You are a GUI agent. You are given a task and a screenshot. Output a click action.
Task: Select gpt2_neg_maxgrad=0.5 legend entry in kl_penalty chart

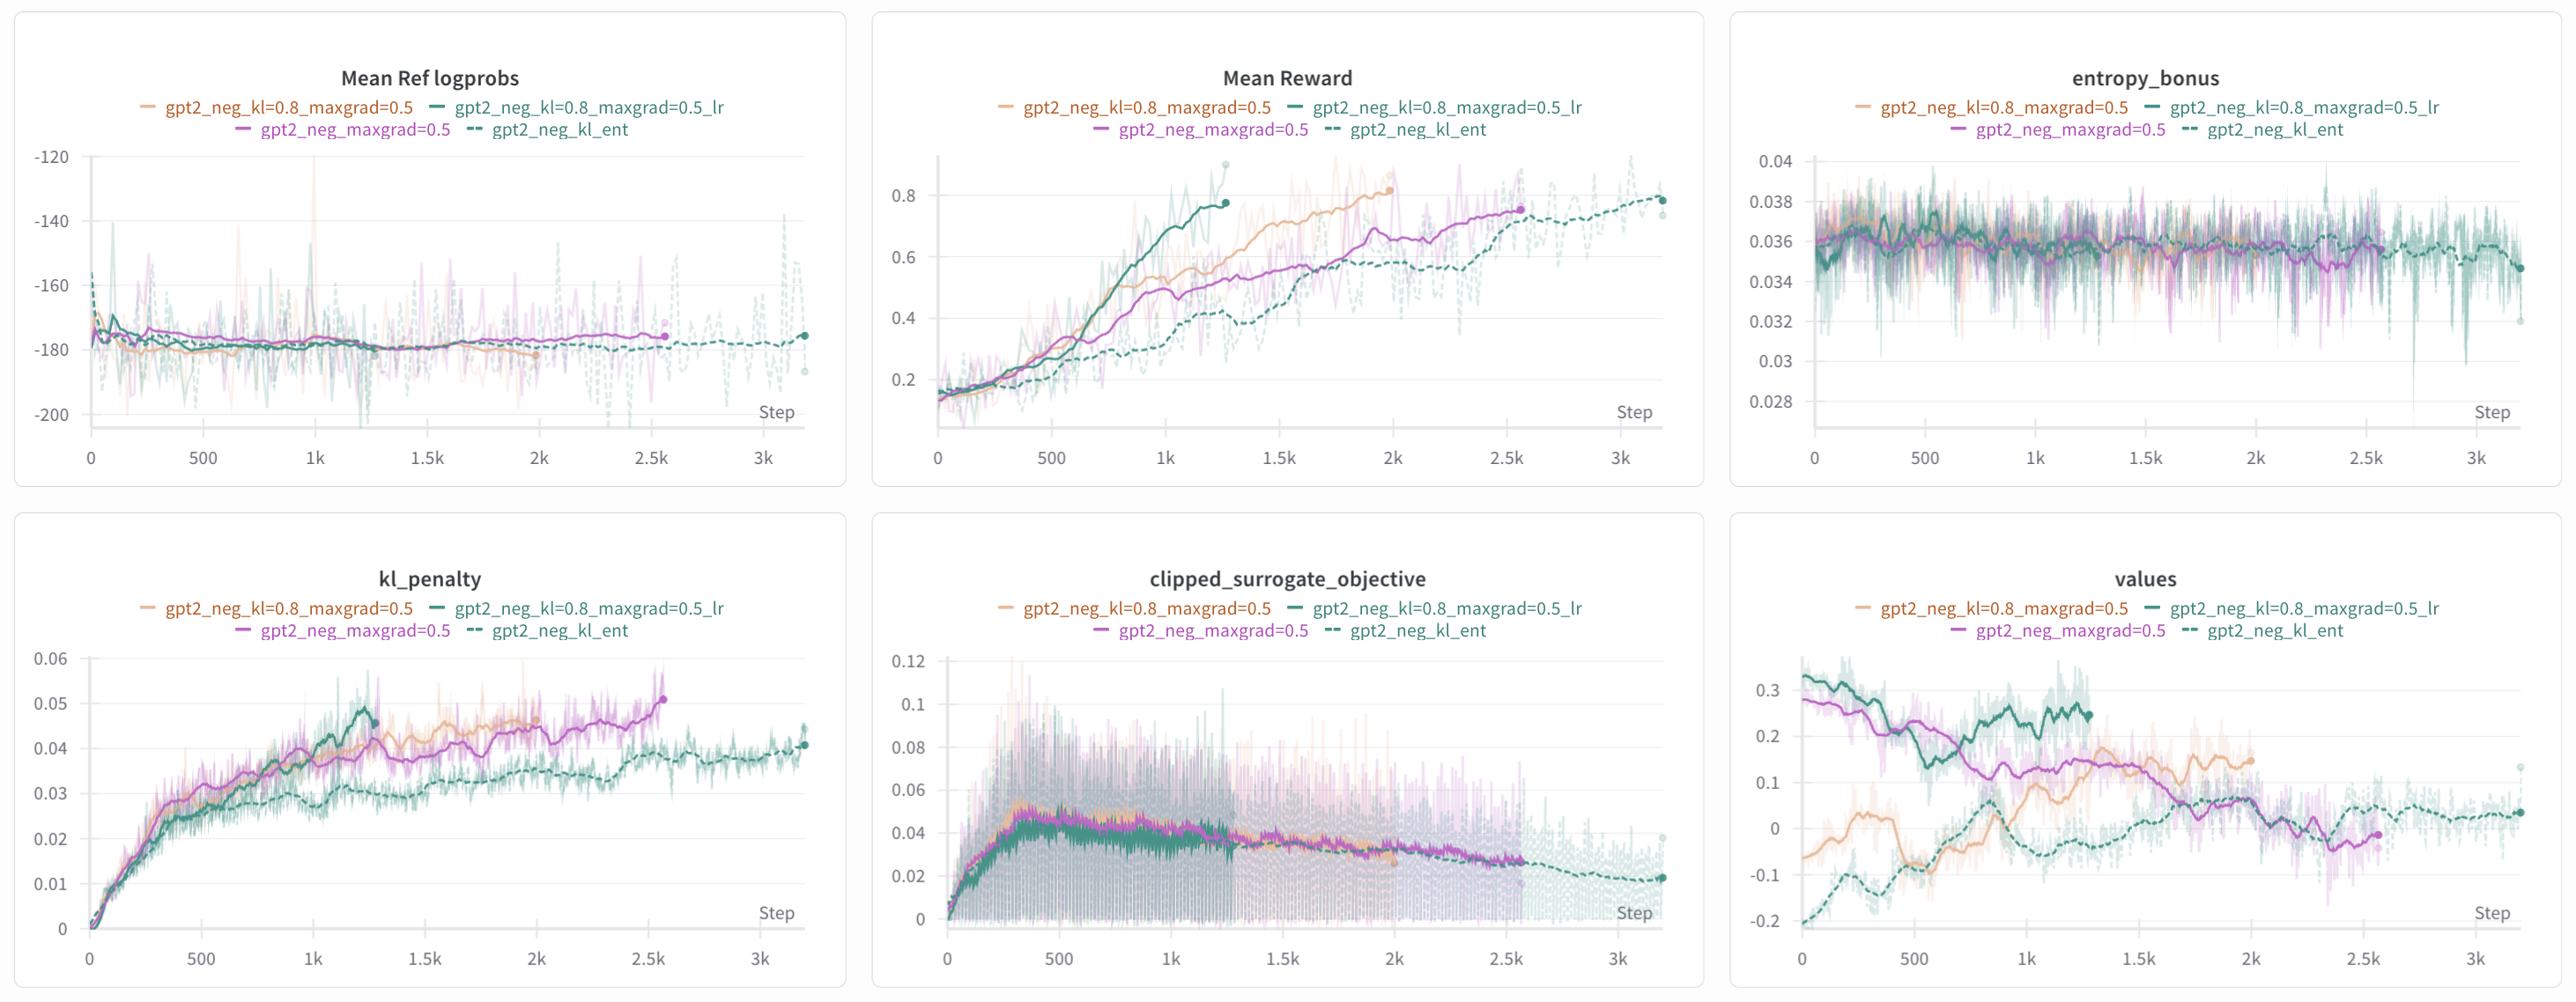(x=355, y=630)
